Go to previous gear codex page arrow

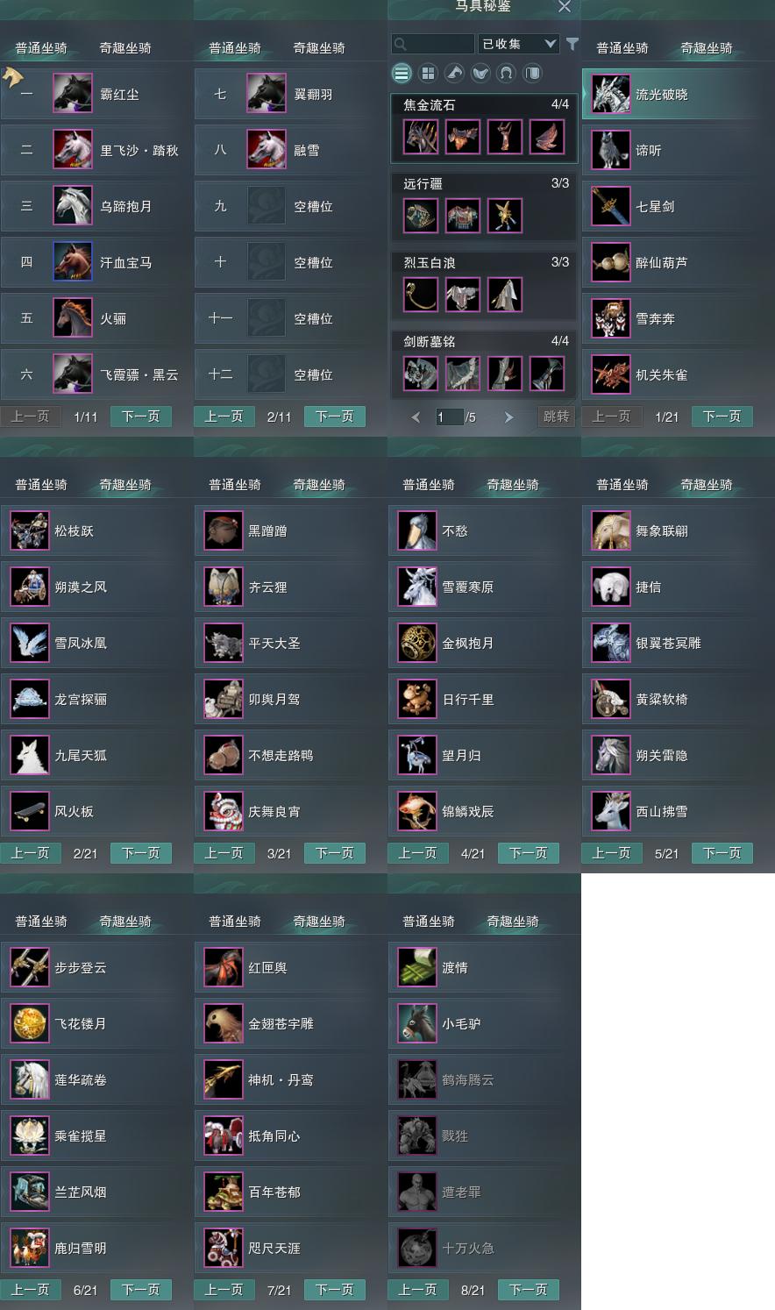[x=416, y=417]
